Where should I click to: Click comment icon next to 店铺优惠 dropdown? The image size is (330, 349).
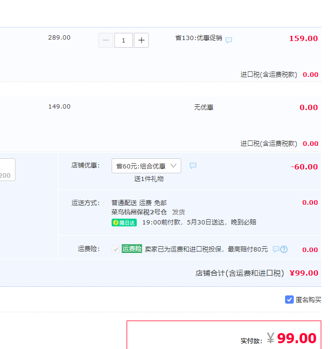tap(193, 166)
